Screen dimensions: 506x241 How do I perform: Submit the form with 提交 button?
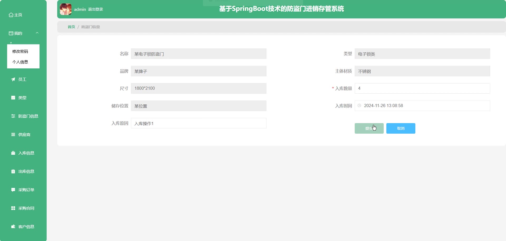tap(369, 128)
